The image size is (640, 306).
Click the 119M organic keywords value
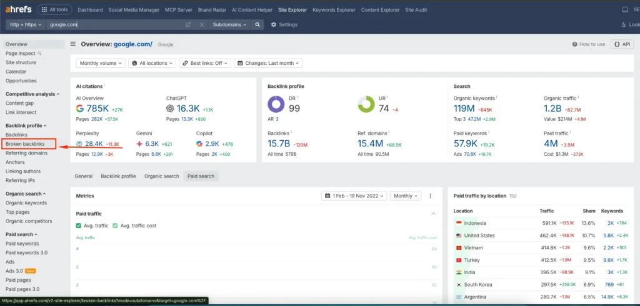click(x=464, y=108)
